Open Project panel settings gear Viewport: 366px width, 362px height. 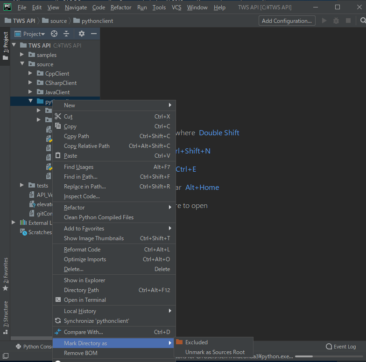[81, 34]
